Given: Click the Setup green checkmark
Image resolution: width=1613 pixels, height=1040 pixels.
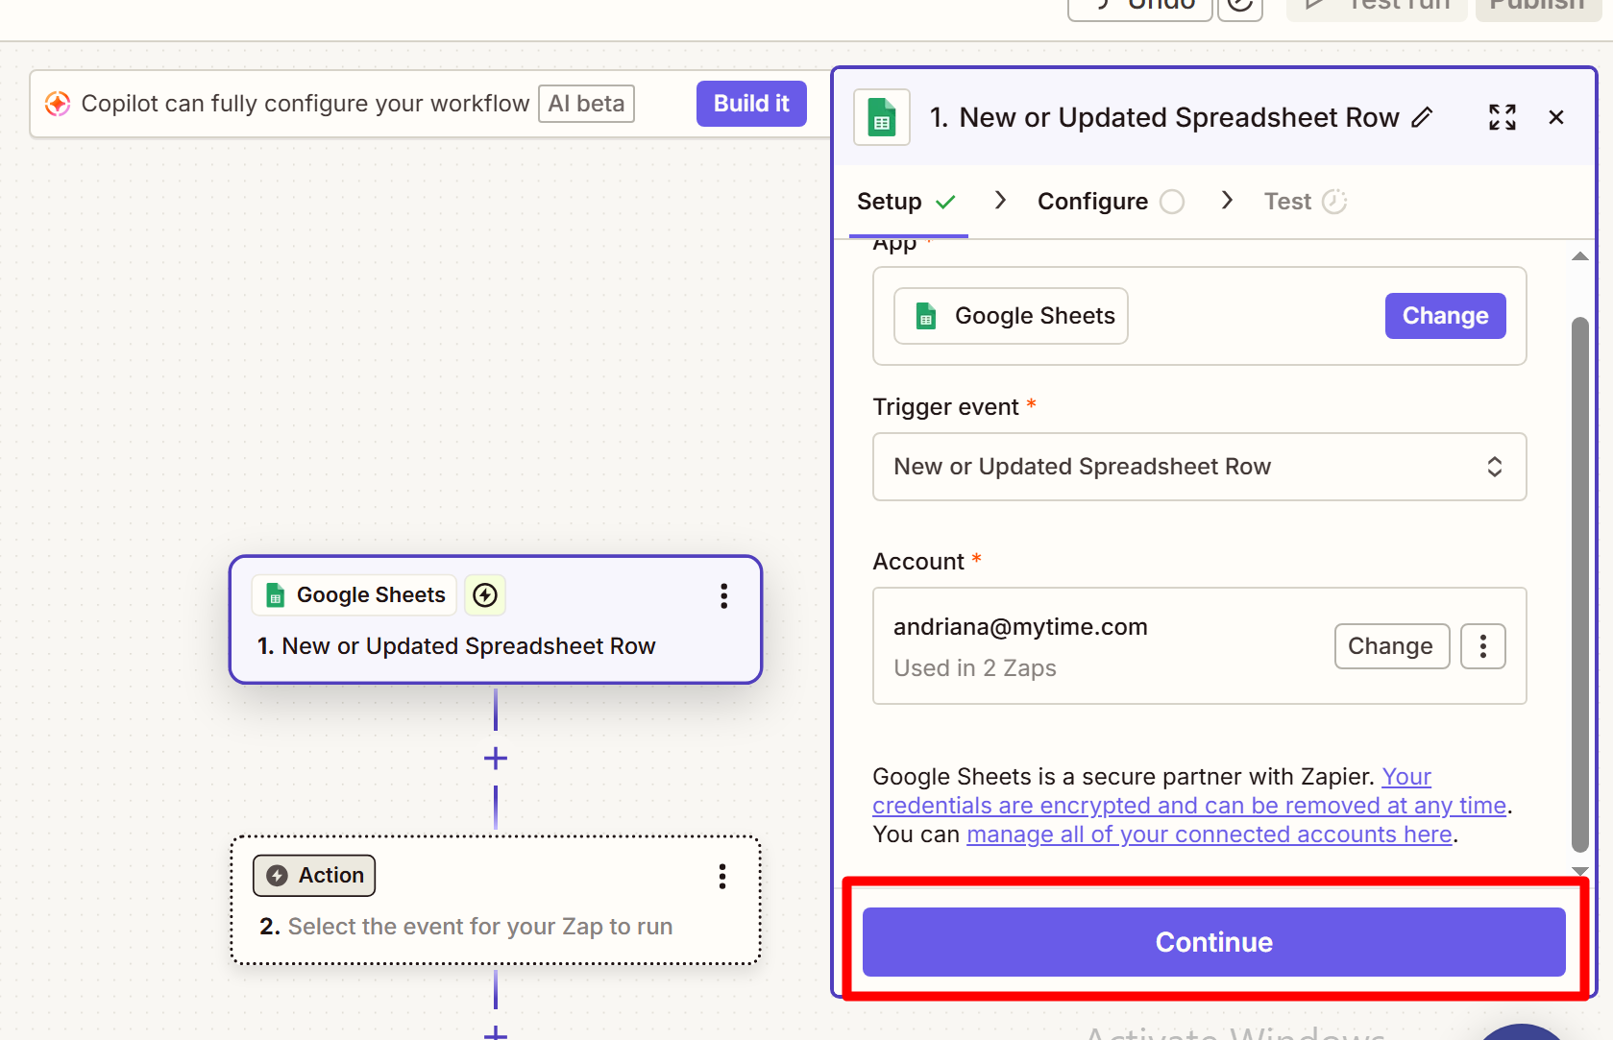Looking at the screenshot, I should point(945,202).
